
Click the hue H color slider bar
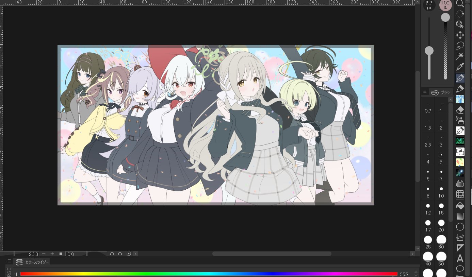click(209, 274)
